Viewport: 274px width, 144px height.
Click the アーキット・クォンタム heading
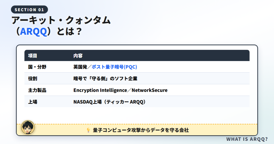tap(61, 20)
